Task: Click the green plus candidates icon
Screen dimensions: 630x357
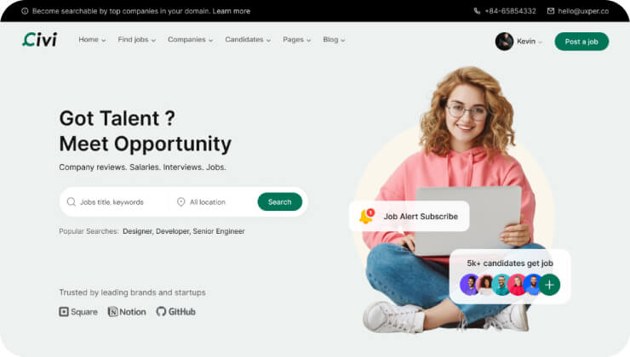Action: click(x=550, y=285)
